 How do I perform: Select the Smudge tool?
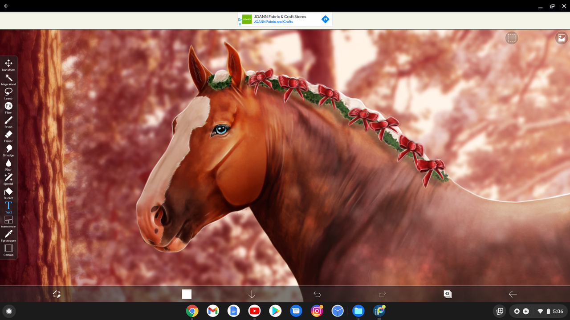(x=8, y=150)
